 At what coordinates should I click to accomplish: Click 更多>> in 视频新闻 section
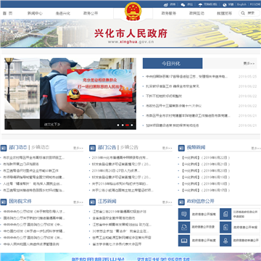point(256,148)
